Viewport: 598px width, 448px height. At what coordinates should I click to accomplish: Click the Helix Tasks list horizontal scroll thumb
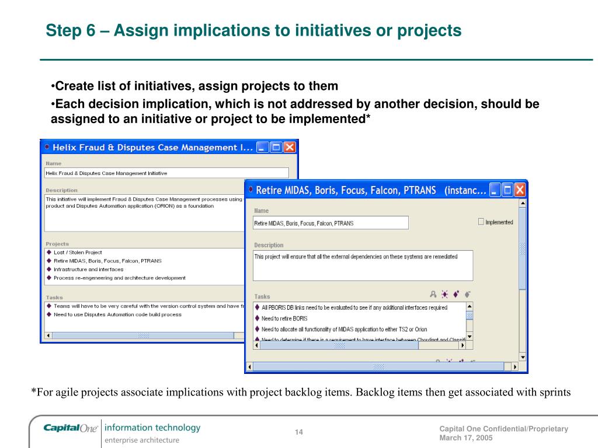point(143,335)
